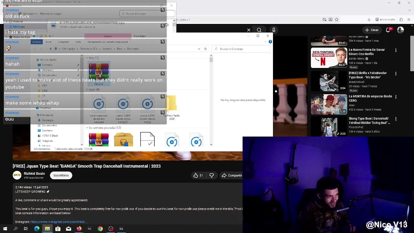This screenshot has width=414, height=233.
Task: Select La Perla Radio 2026 folder
Action: point(172,108)
